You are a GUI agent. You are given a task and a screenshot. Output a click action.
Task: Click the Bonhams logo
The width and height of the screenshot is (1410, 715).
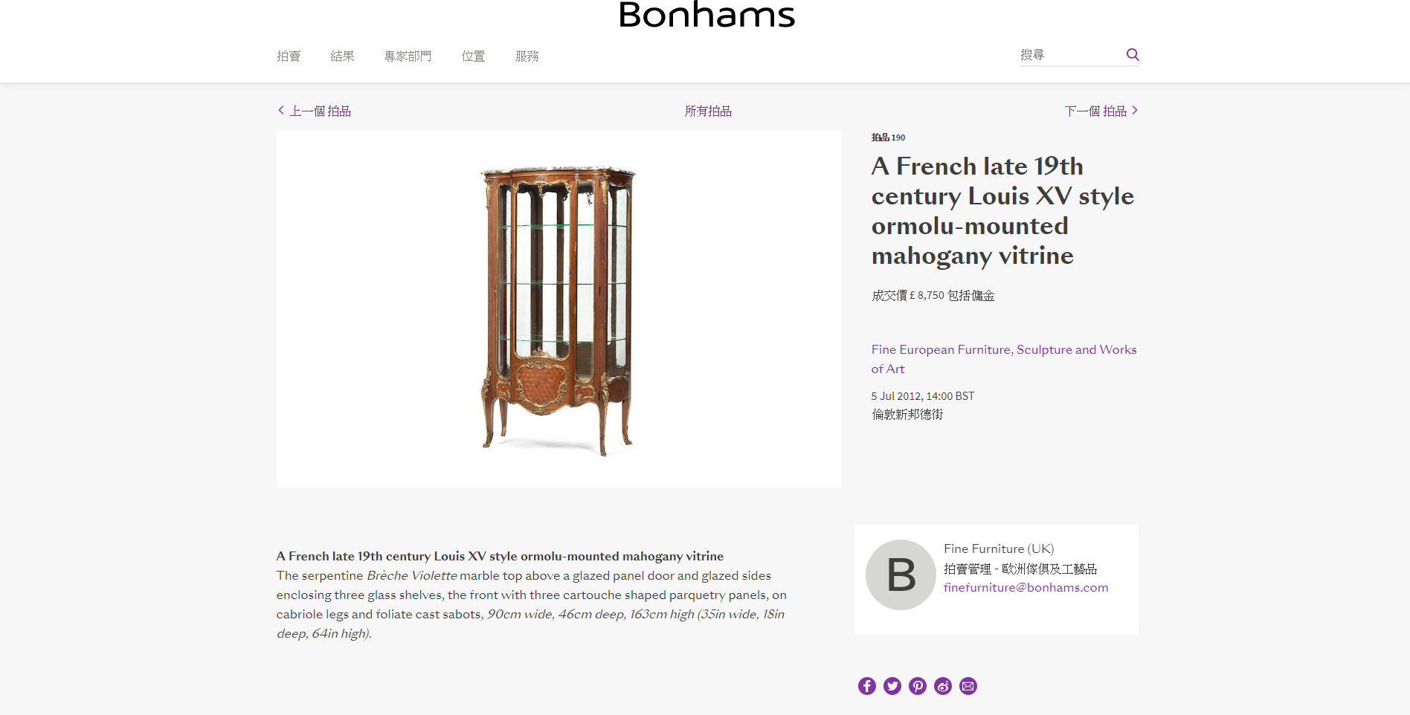[706, 15]
